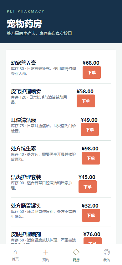Select the 药房 tab label
Image resolution: width=122 pixels, height=265 pixels.
coord(76,260)
